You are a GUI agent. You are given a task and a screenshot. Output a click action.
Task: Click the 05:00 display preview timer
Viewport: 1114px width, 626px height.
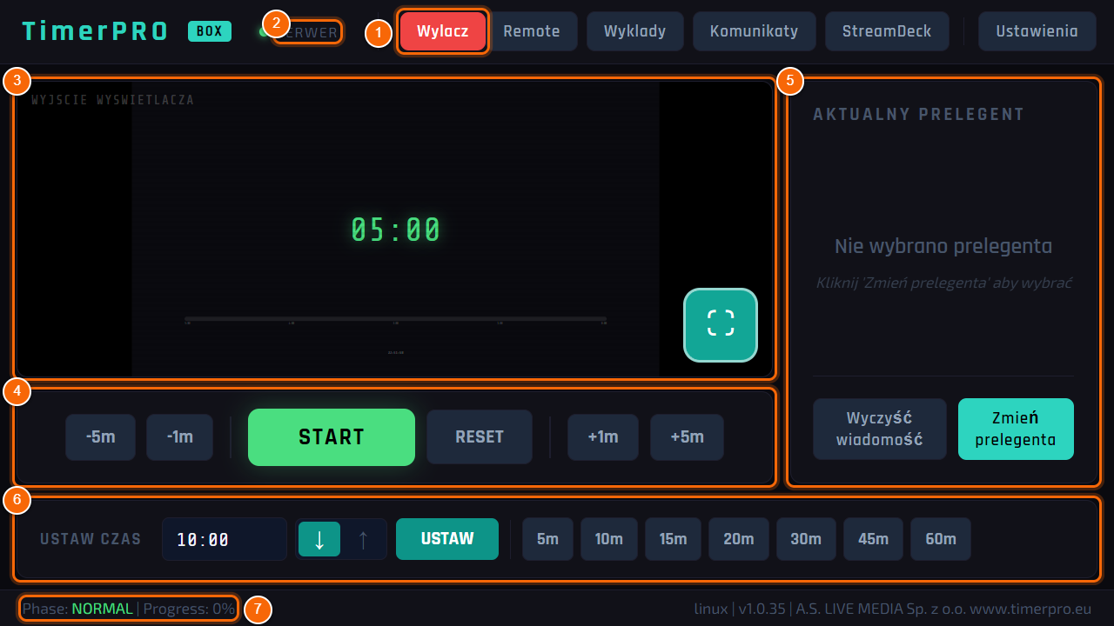(x=396, y=230)
